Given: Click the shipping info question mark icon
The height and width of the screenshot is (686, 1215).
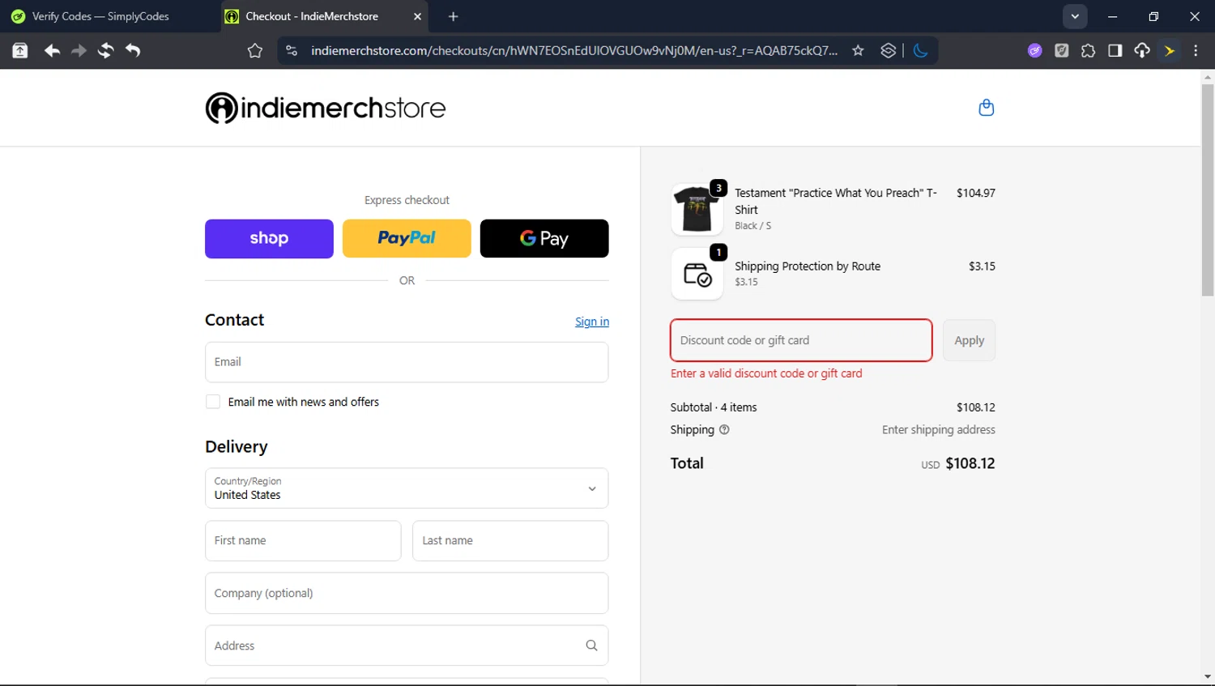Looking at the screenshot, I should [x=724, y=430].
